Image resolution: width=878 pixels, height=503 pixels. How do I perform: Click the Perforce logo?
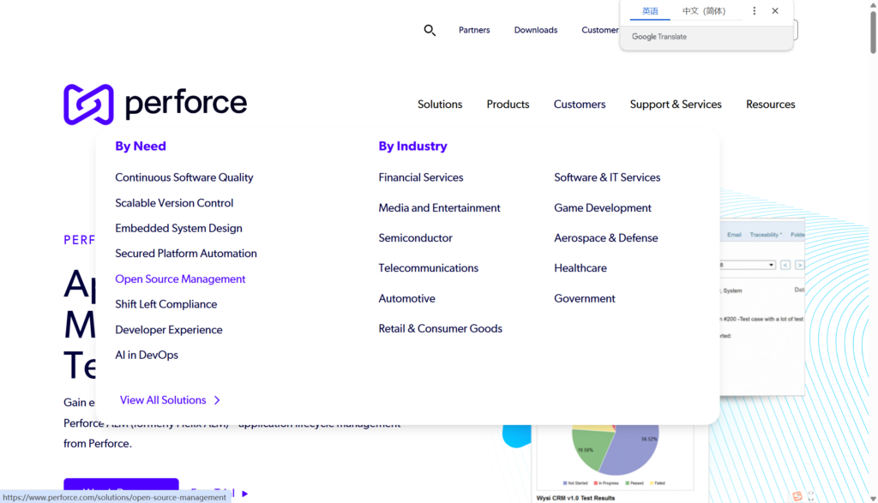[x=155, y=105]
